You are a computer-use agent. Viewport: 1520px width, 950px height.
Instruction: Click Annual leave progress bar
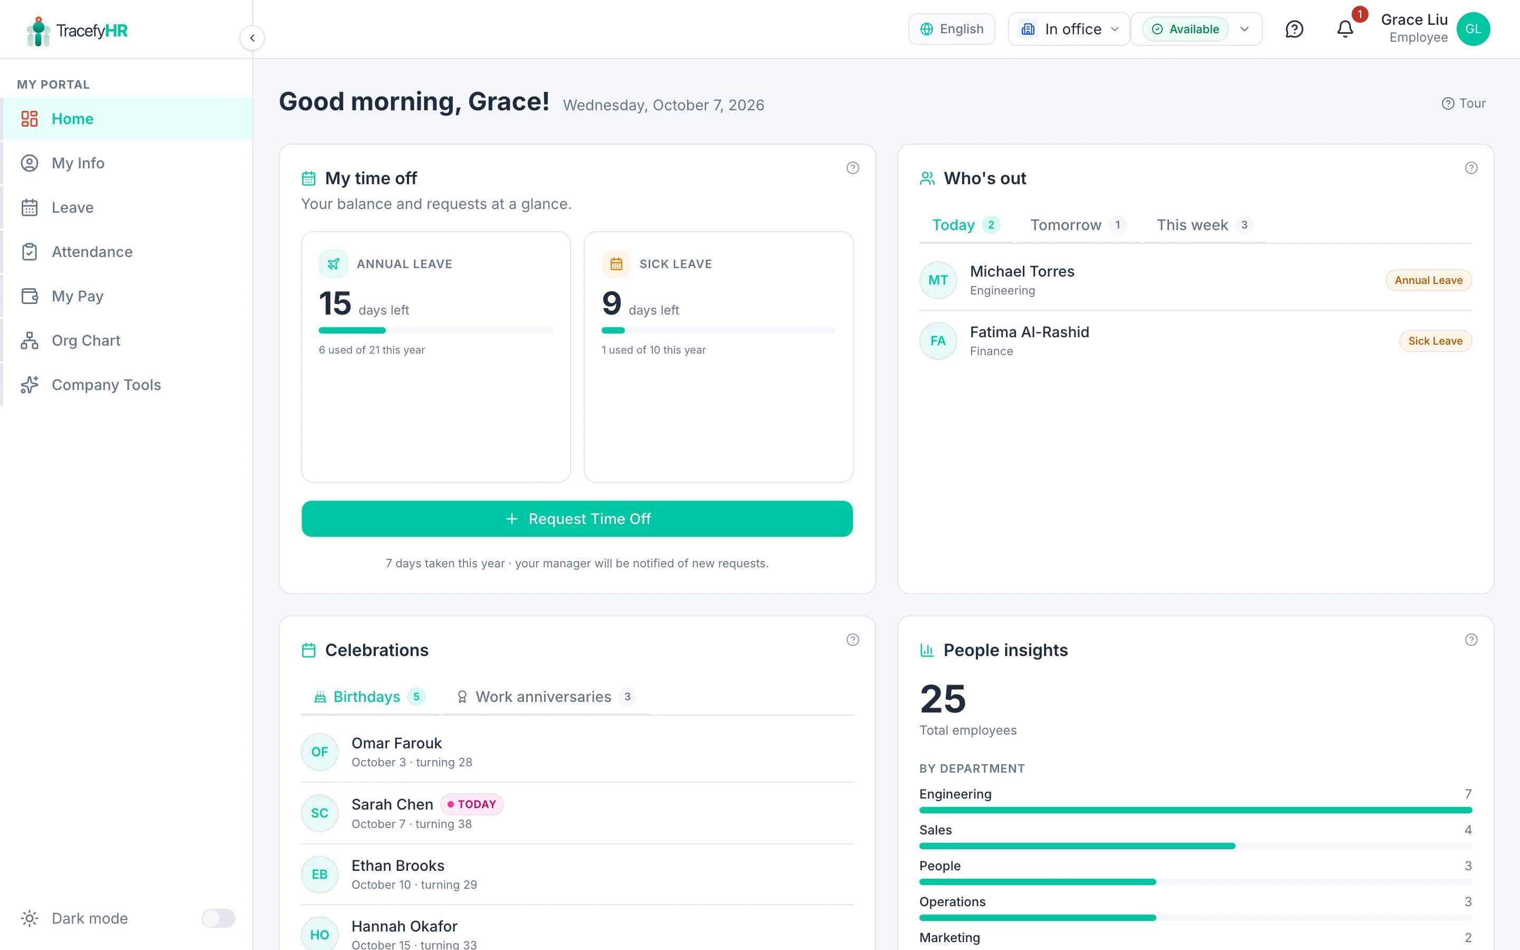(x=435, y=330)
